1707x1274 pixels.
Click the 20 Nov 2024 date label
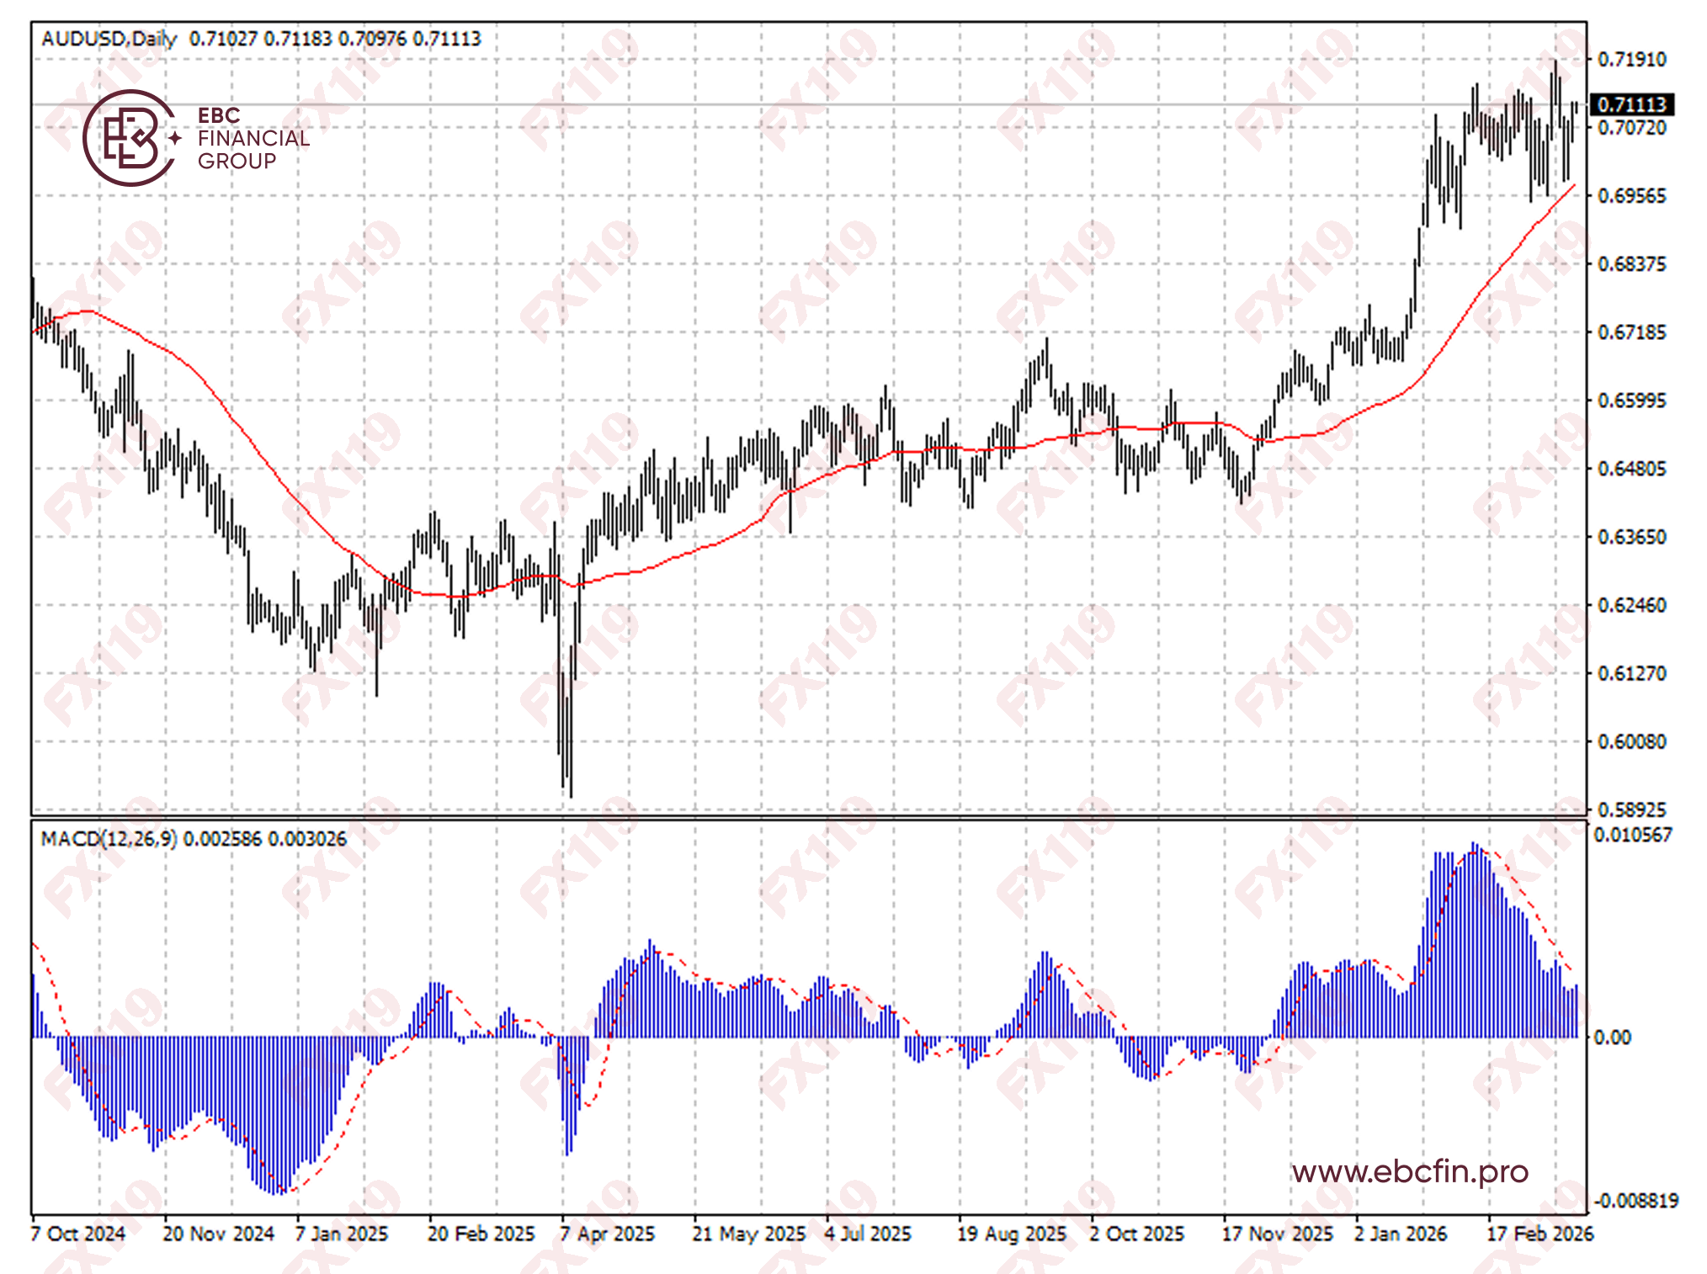[x=218, y=1234]
